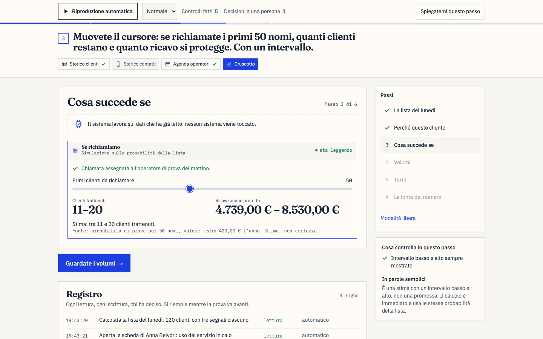Click the chip icon in the system notice
Screen dimensions: 543x339
click(x=78, y=124)
